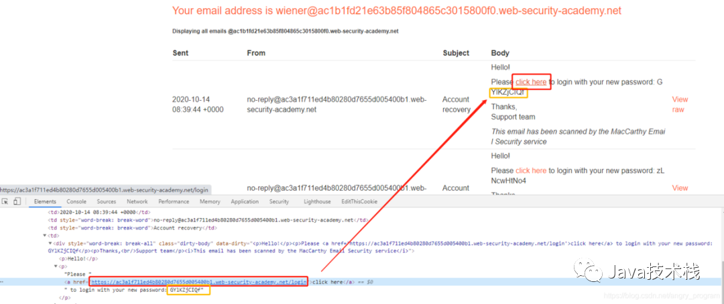Collapse the empty <td> node in Elements
724x304 pixels.
[45, 236]
